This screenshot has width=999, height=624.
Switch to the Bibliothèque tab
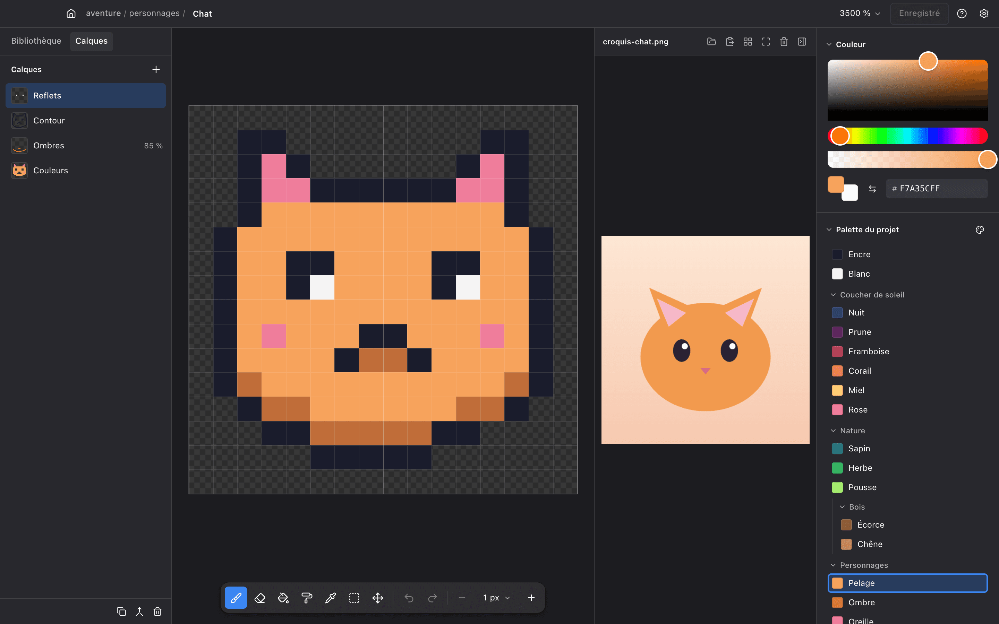pos(36,41)
